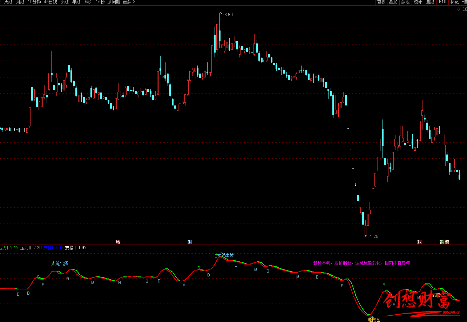Open the 多股 multi-stock view
Viewport: 467px width, 322px height.
pos(406,2)
